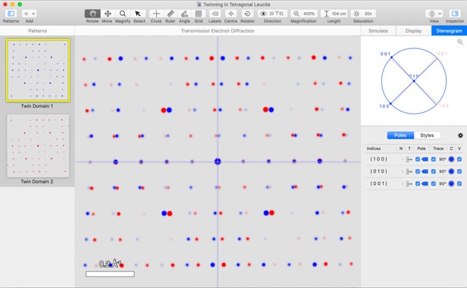Open the stereogram gear settings menu
This screenshot has width=467, height=288.
click(460, 136)
